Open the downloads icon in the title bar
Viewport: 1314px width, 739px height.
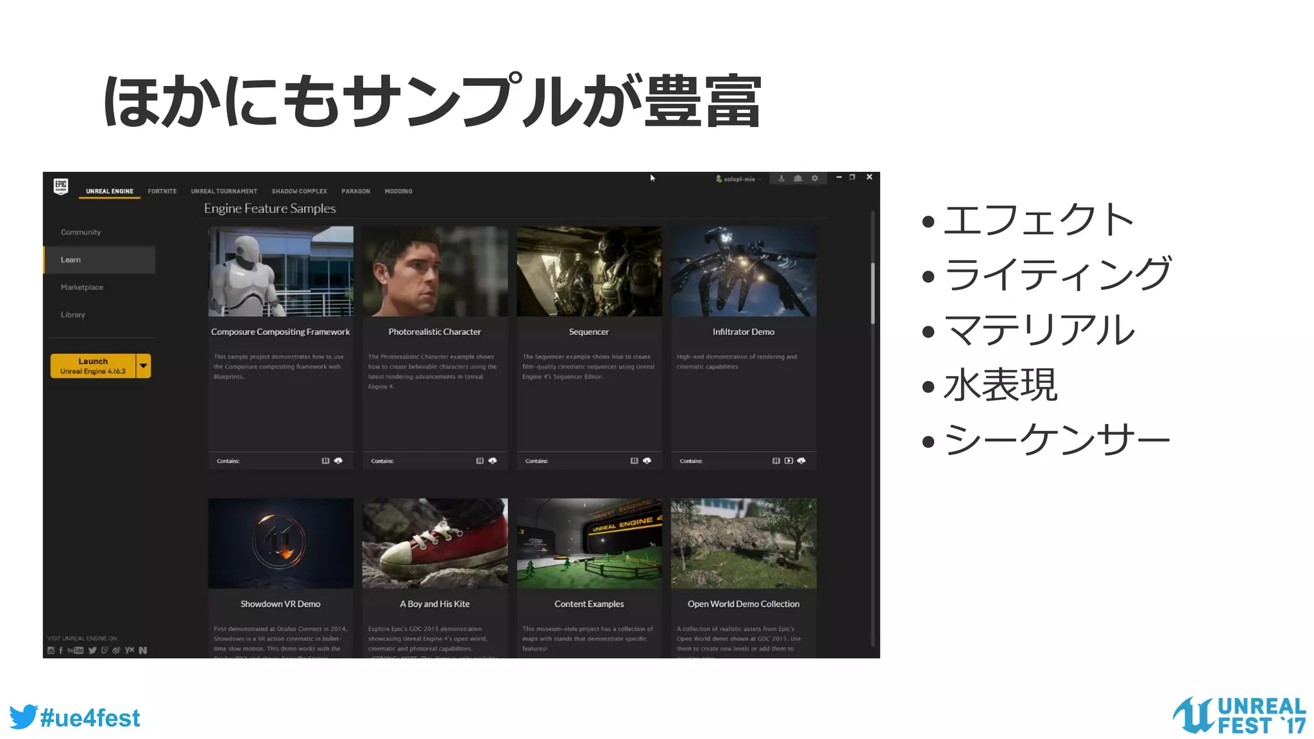click(781, 178)
